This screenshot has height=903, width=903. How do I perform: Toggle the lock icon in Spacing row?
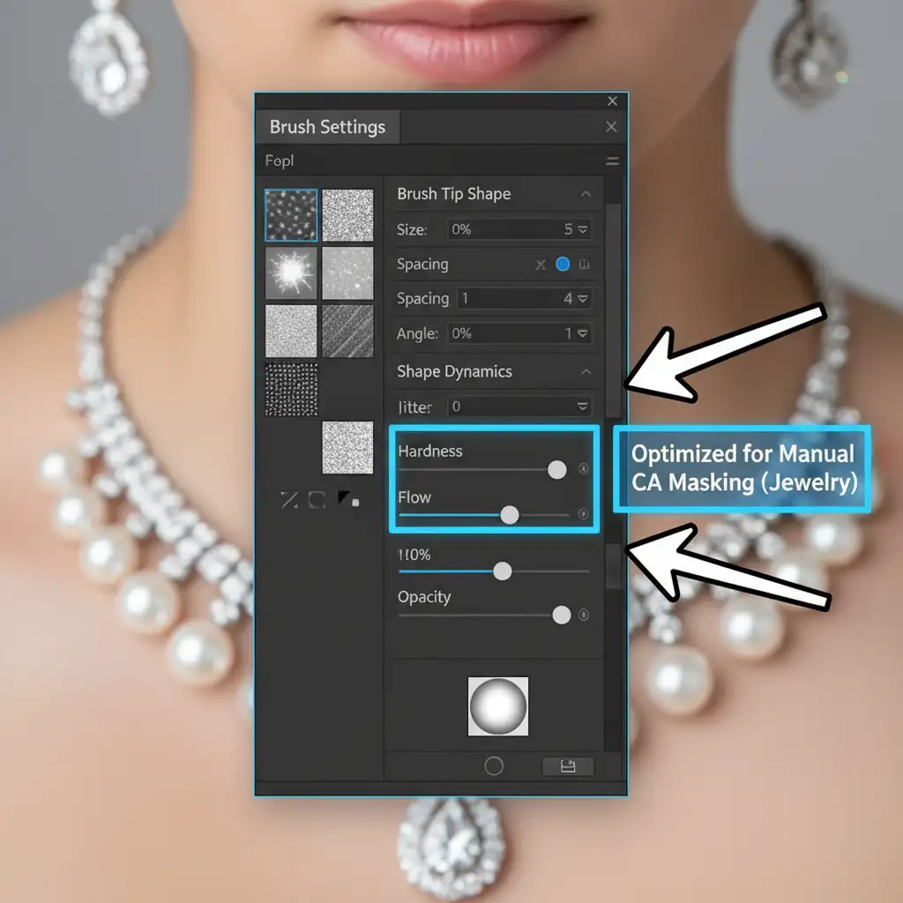584,265
